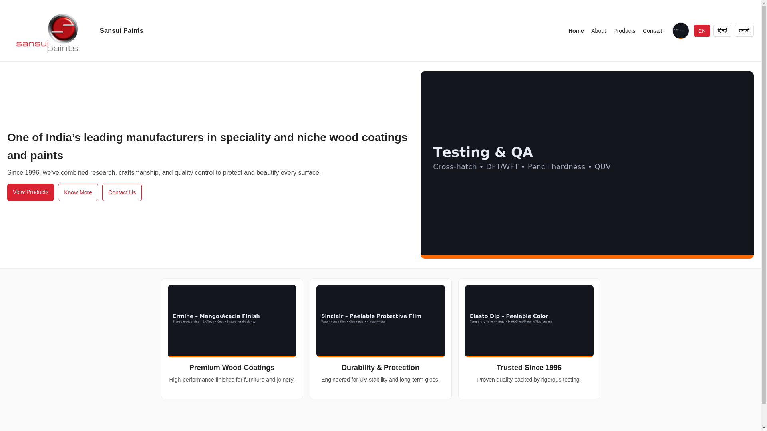Click the main headline about India's leading manufacturers
Viewport: 767px width, 431px height.
coord(207,146)
